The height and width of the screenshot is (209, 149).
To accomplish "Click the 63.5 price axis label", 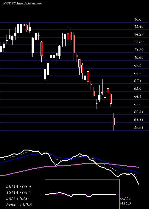I will 138,104.
